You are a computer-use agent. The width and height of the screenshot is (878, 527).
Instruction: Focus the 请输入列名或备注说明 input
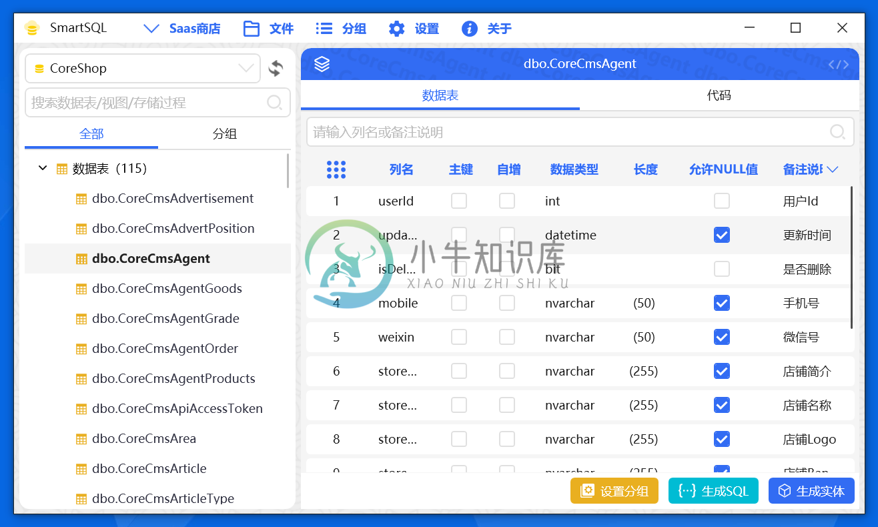(x=580, y=132)
